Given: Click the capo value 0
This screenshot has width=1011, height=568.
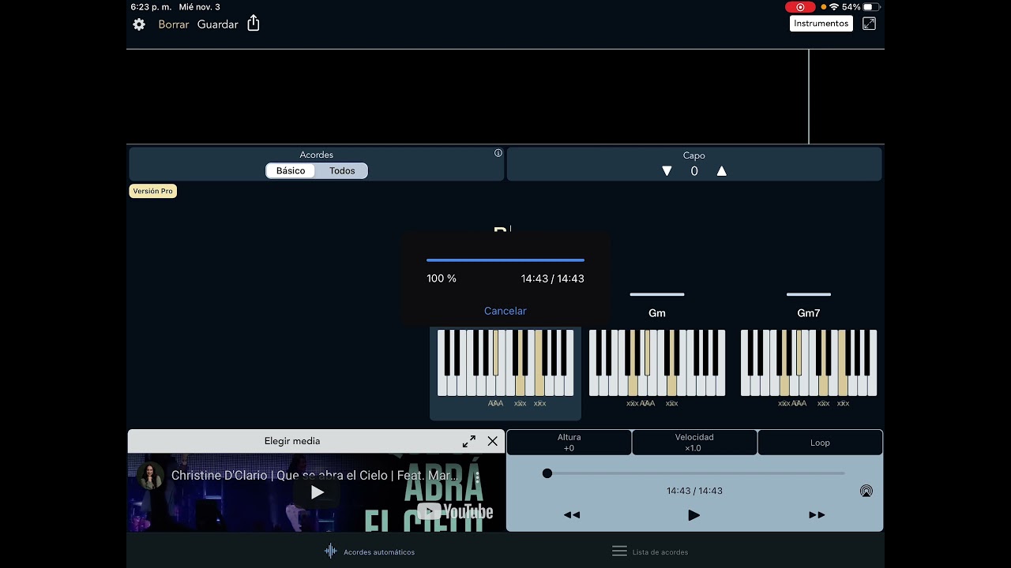Looking at the screenshot, I should pos(694,171).
